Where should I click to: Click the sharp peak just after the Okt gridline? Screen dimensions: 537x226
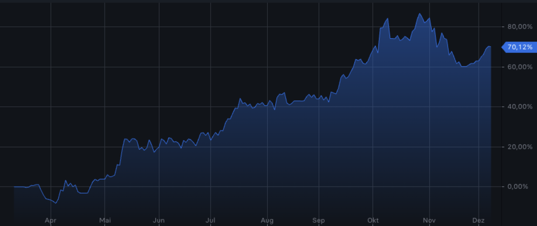pos(388,19)
